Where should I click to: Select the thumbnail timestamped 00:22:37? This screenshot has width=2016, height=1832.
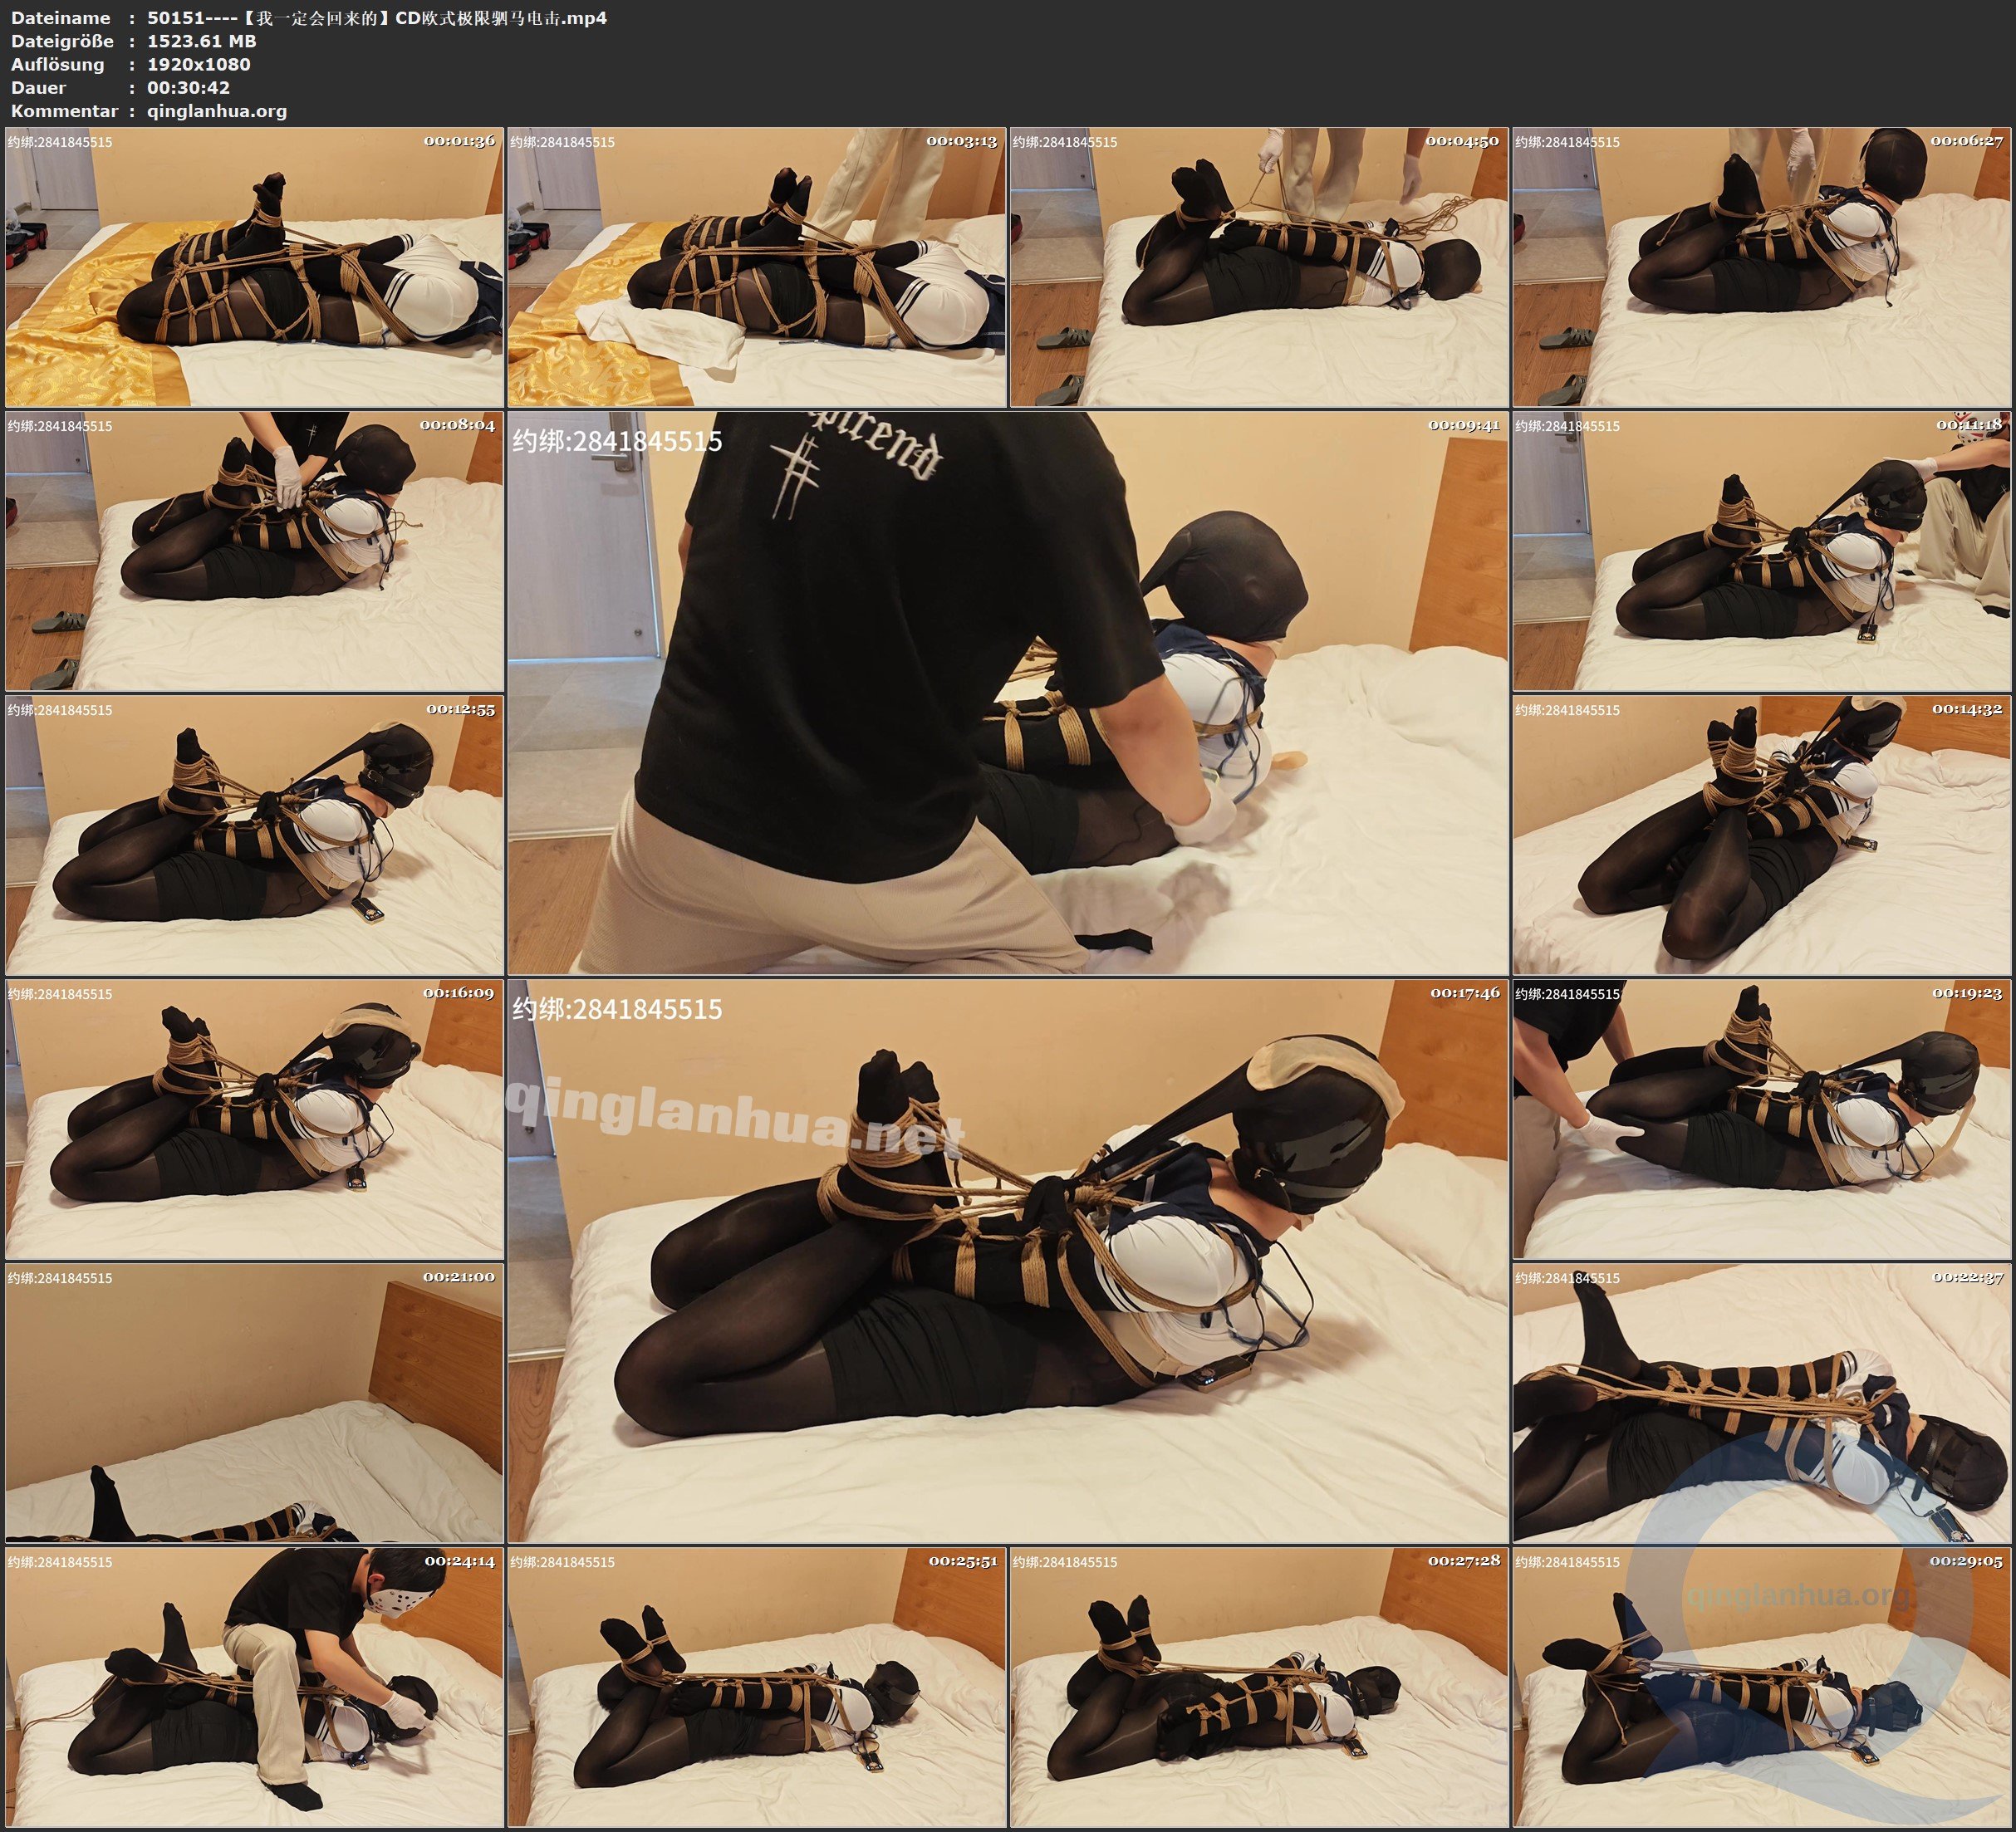1762,1403
